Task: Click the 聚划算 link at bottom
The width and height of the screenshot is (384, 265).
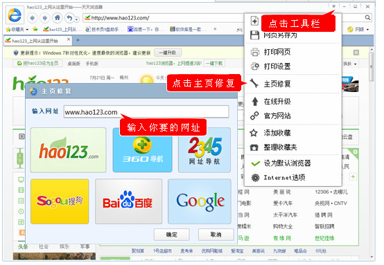Action: pyautogui.click(x=138, y=251)
